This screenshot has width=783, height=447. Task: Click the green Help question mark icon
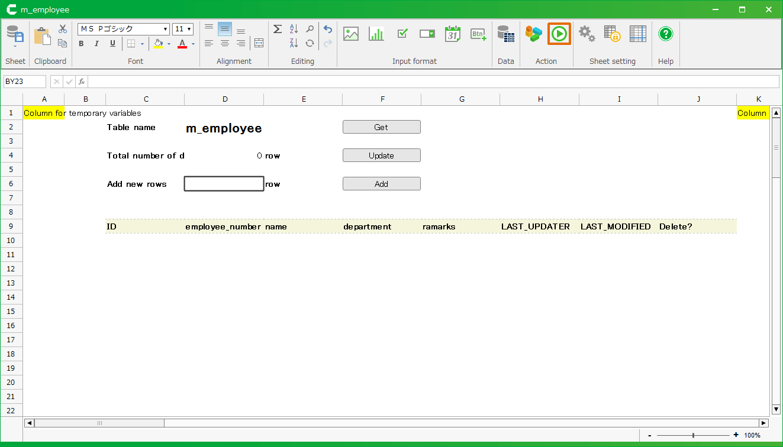click(x=666, y=34)
